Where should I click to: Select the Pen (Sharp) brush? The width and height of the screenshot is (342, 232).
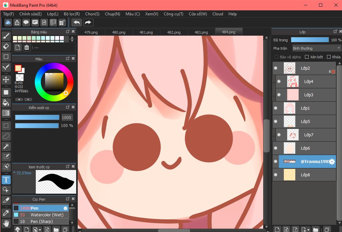pos(41,222)
